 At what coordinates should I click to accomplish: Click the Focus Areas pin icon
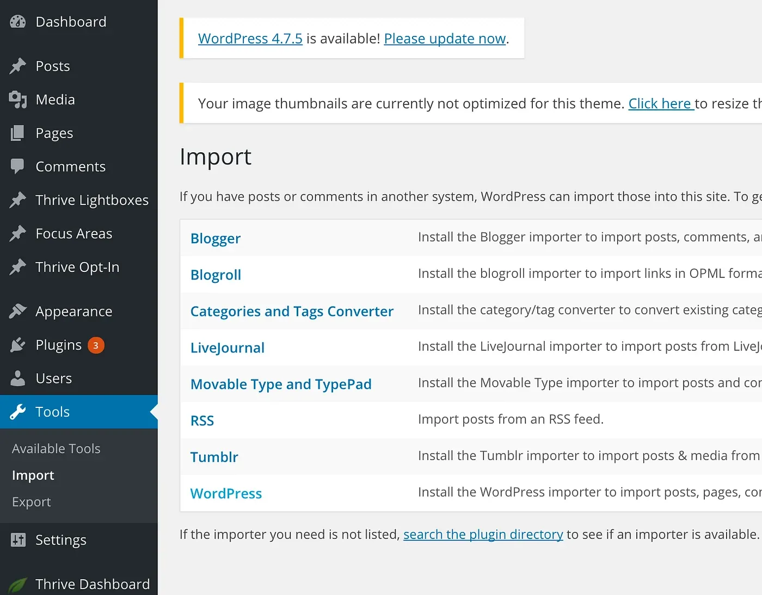18,233
